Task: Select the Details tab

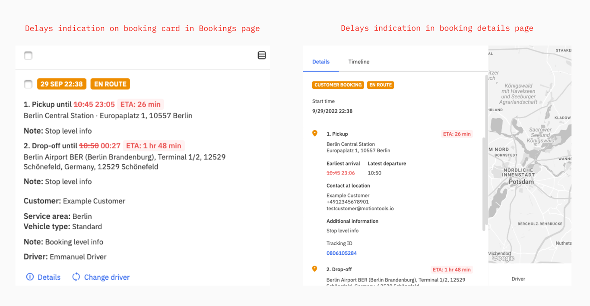Action: (321, 62)
